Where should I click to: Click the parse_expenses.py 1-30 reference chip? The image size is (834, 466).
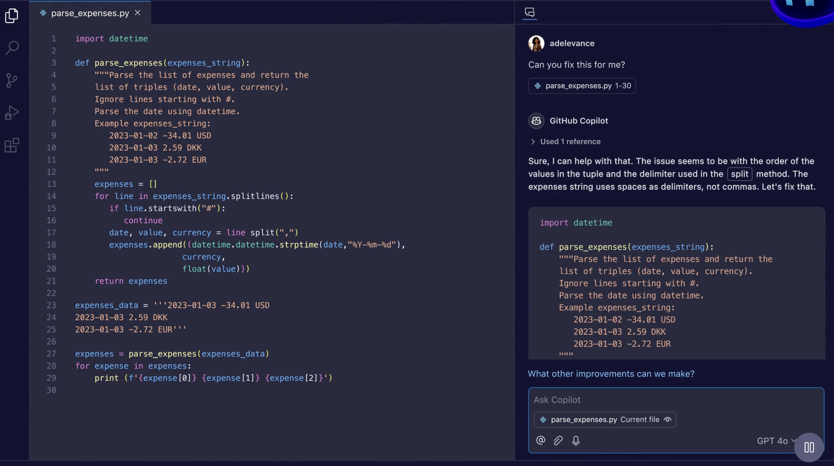pyautogui.click(x=582, y=86)
